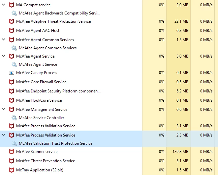Viewport: 218px width, 175px height.
Task: Click the 22.1 MB memory value
Action: click(181, 21)
